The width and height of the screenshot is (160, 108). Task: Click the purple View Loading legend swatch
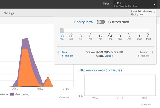point(12,94)
